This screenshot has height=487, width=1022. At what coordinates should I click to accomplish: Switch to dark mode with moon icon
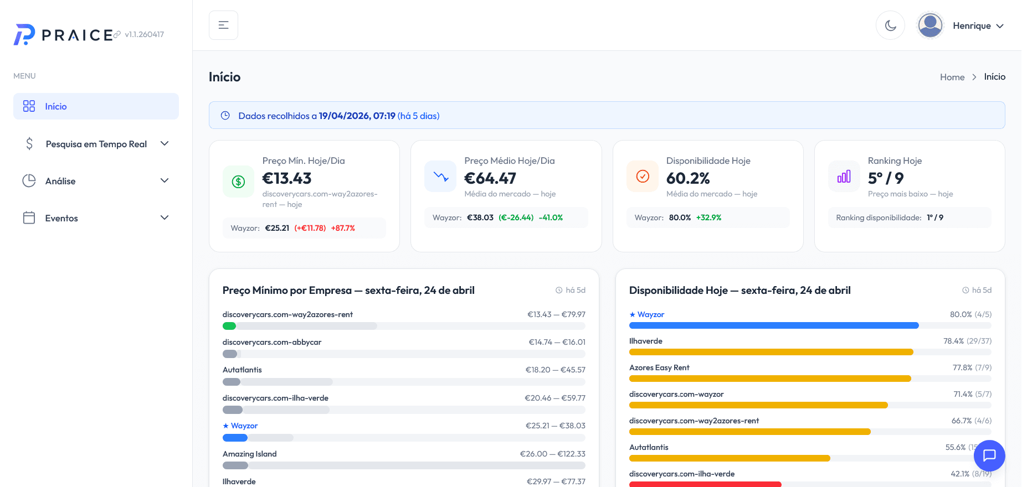point(890,25)
